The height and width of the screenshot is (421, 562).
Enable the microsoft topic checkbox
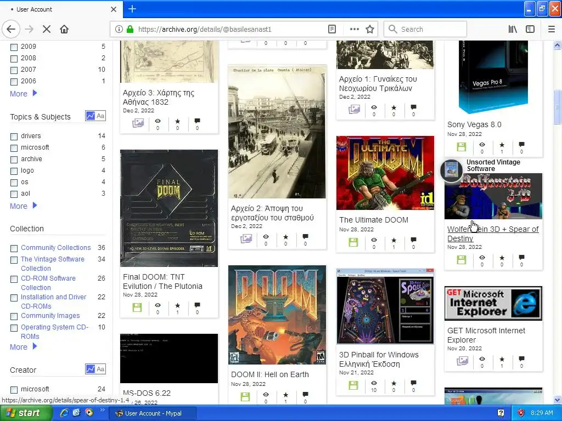tap(14, 148)
